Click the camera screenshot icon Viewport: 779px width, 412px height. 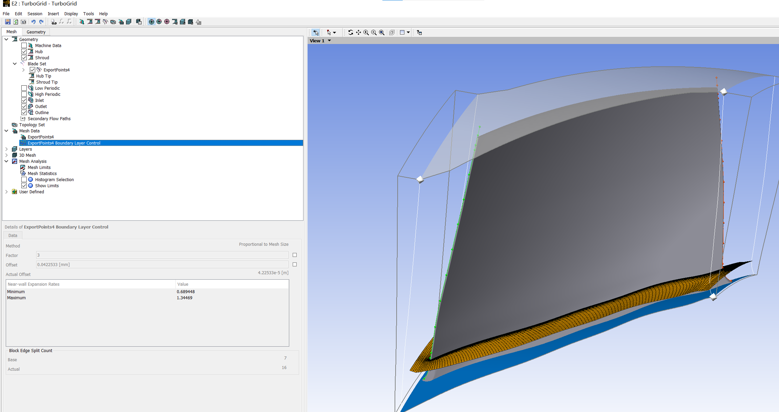[x=23, y=22]
